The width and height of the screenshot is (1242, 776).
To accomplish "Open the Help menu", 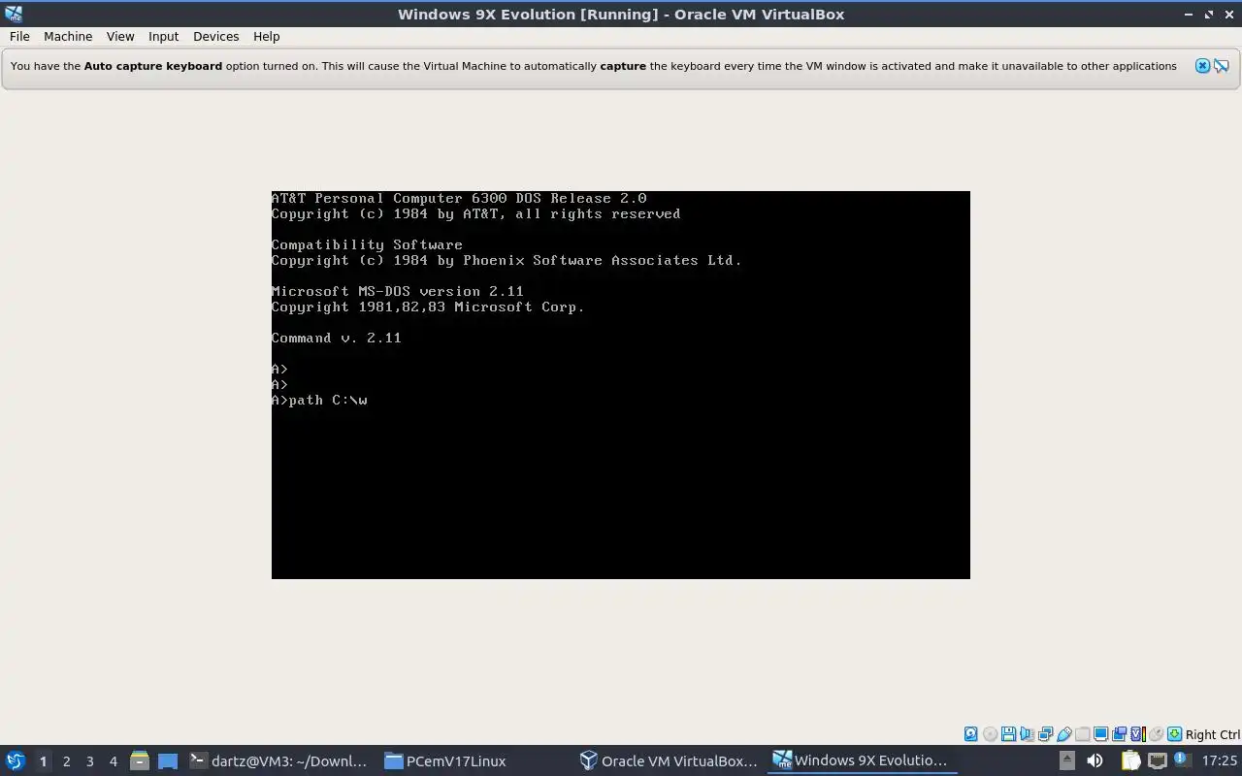I will click(x=266, y=36).
